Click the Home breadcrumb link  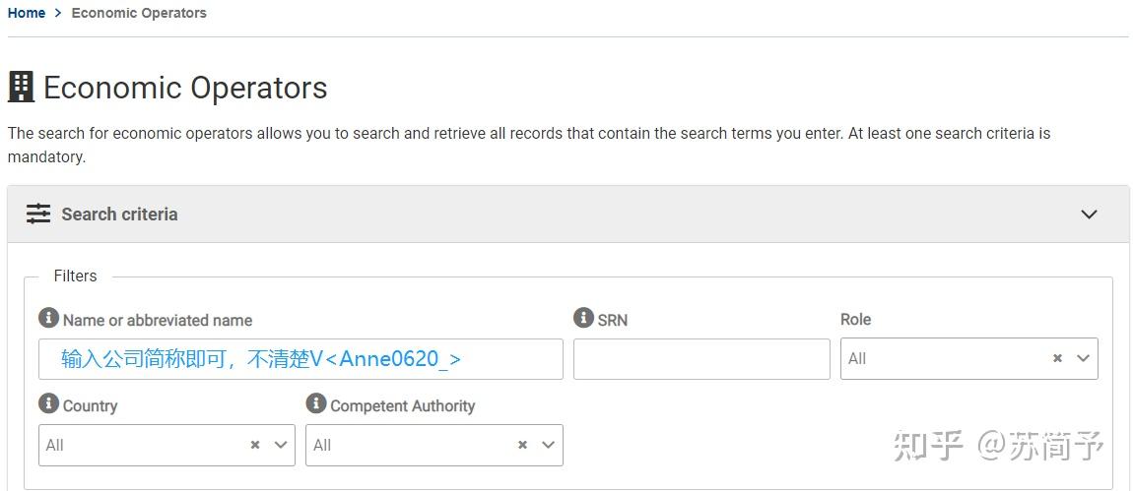[27, 13]
